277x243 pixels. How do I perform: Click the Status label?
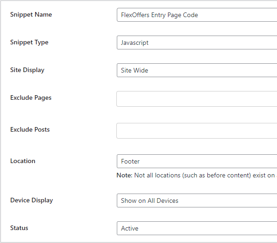(19, 228)
